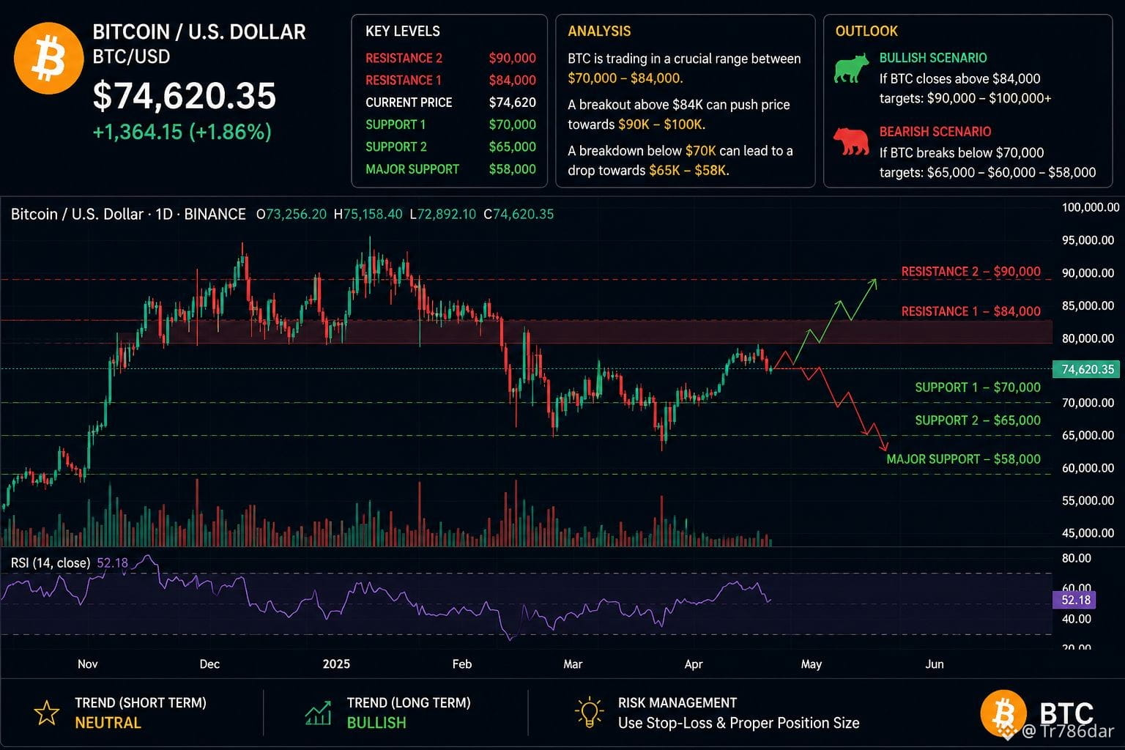Click "MAJOR SUPPORT" label in Key Levels panel
Screen dimensions: 1125x750
click(412, 169)
